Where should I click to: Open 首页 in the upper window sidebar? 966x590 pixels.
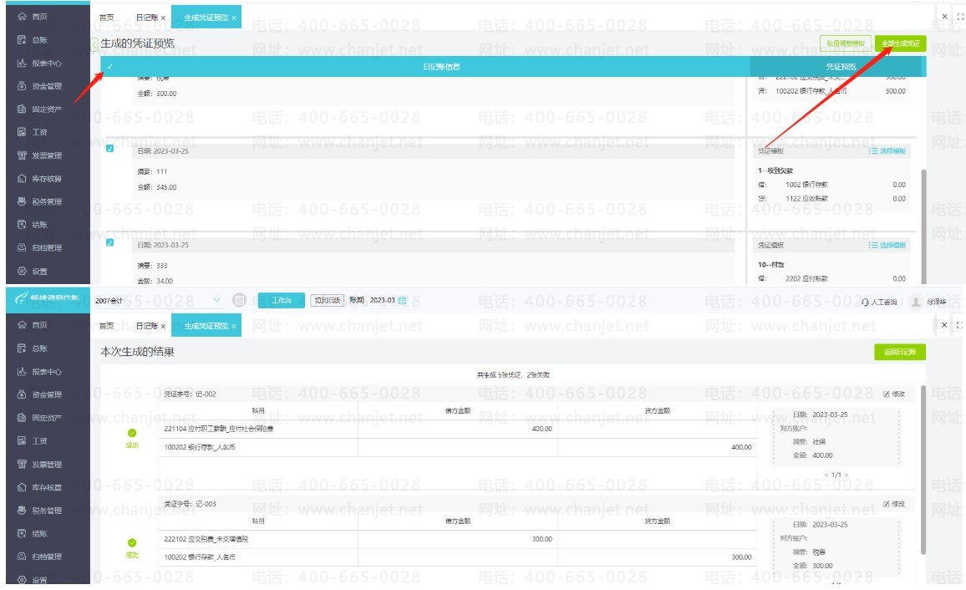click(39, 17)
